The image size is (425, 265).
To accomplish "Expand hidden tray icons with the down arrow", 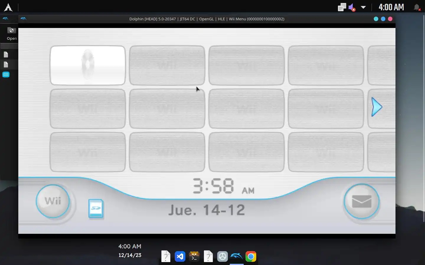I will click(x=363, y=7).
